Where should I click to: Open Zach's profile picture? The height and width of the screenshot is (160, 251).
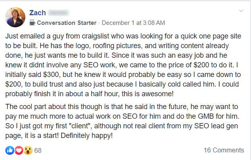[15, 17]
